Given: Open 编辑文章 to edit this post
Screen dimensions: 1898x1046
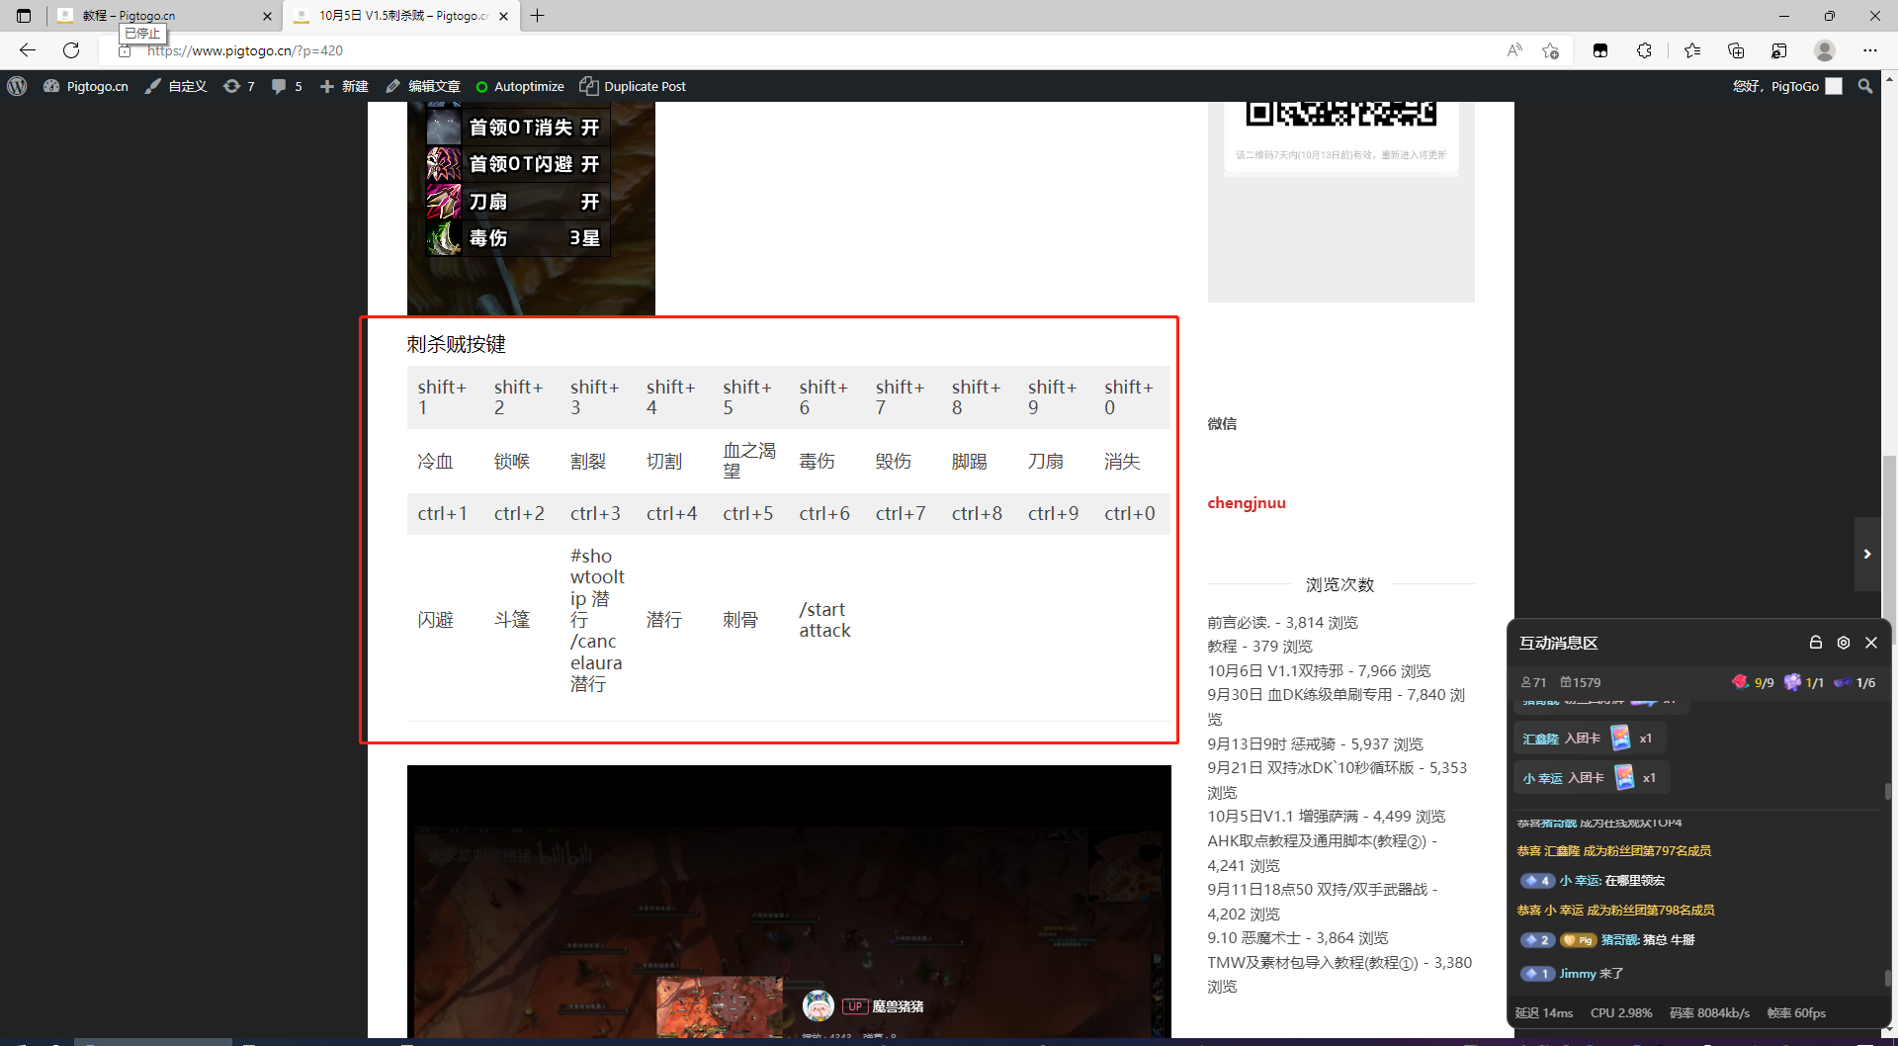Looking at the screenshot, I should pyautogui.click(x=423, y=86).
